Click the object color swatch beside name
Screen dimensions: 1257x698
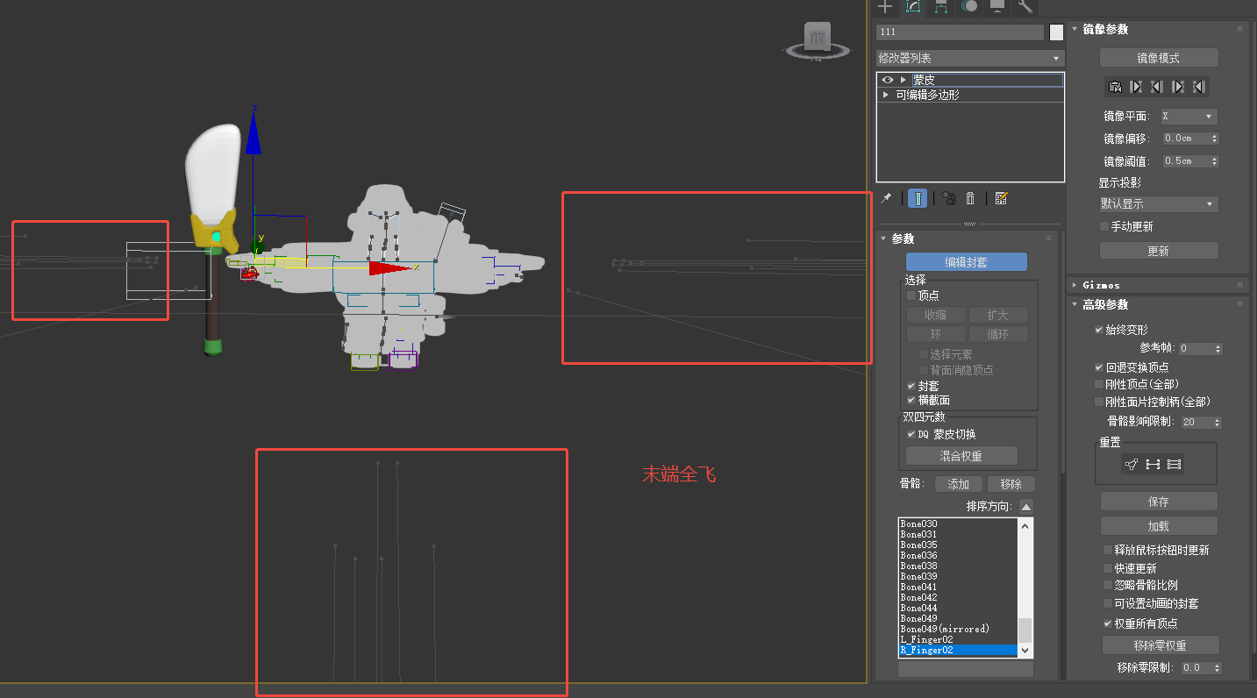(x=1056, y=32)
